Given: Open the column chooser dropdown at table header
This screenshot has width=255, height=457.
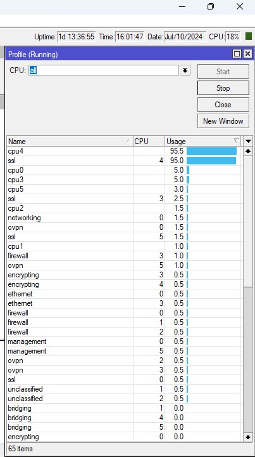Looking at the screenshot, I should click(x=248, y=142).
